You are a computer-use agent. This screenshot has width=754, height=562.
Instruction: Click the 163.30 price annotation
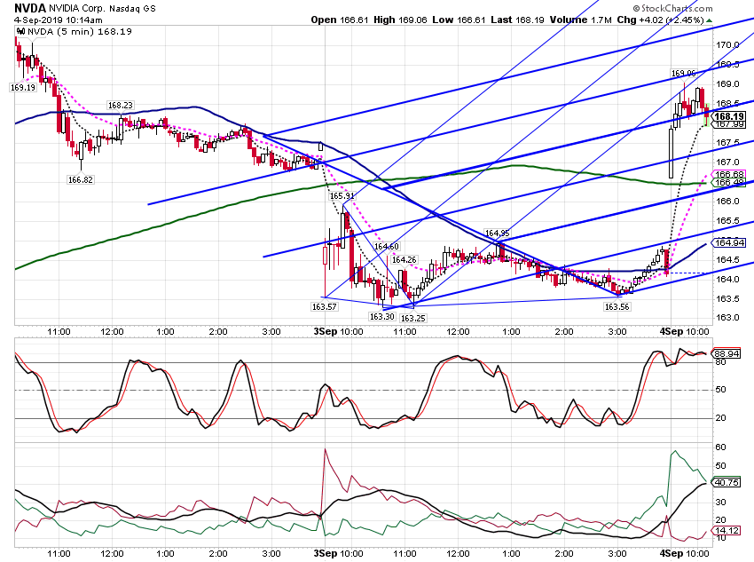tap(382, 316)
